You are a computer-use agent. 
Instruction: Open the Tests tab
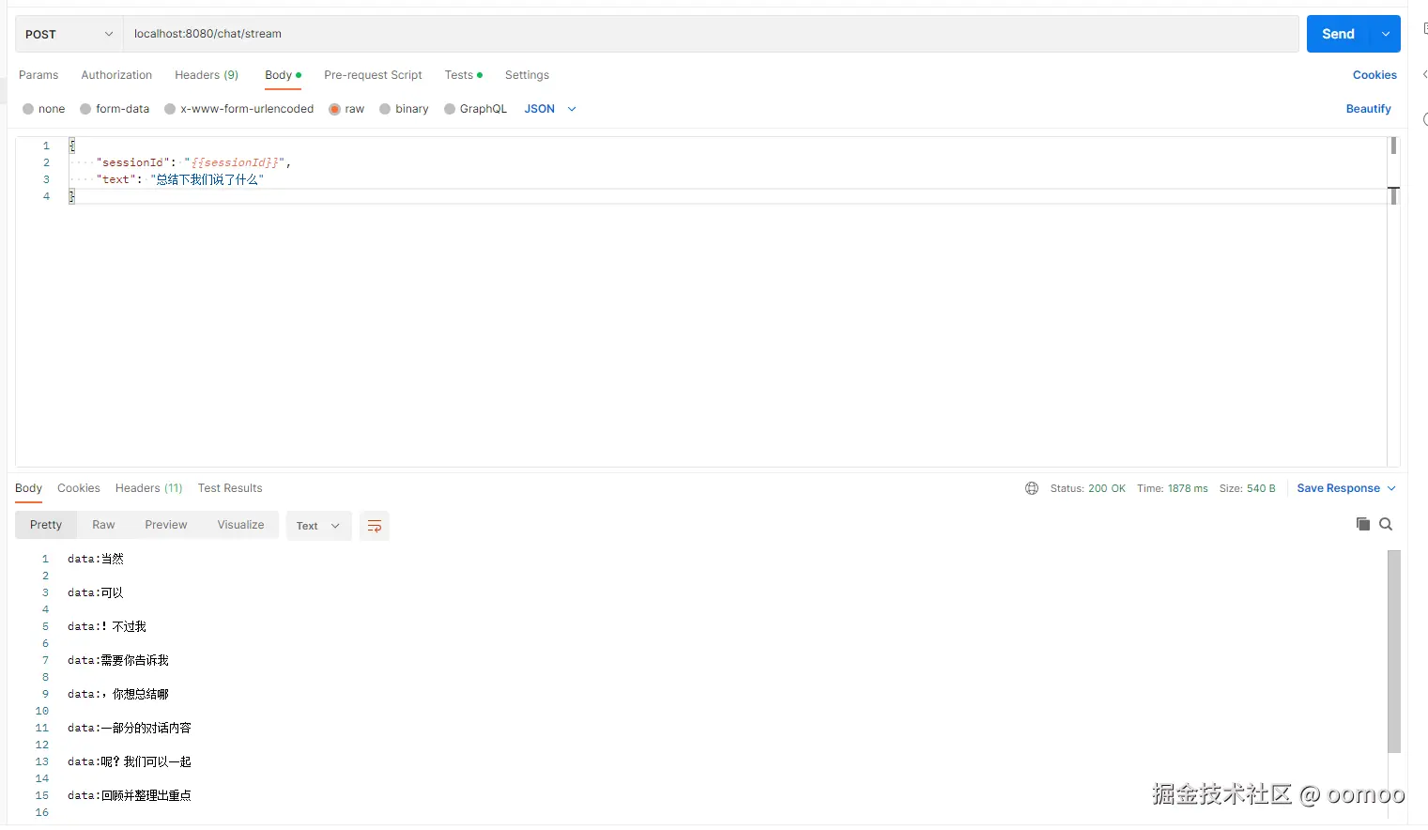tap(463, 75)
